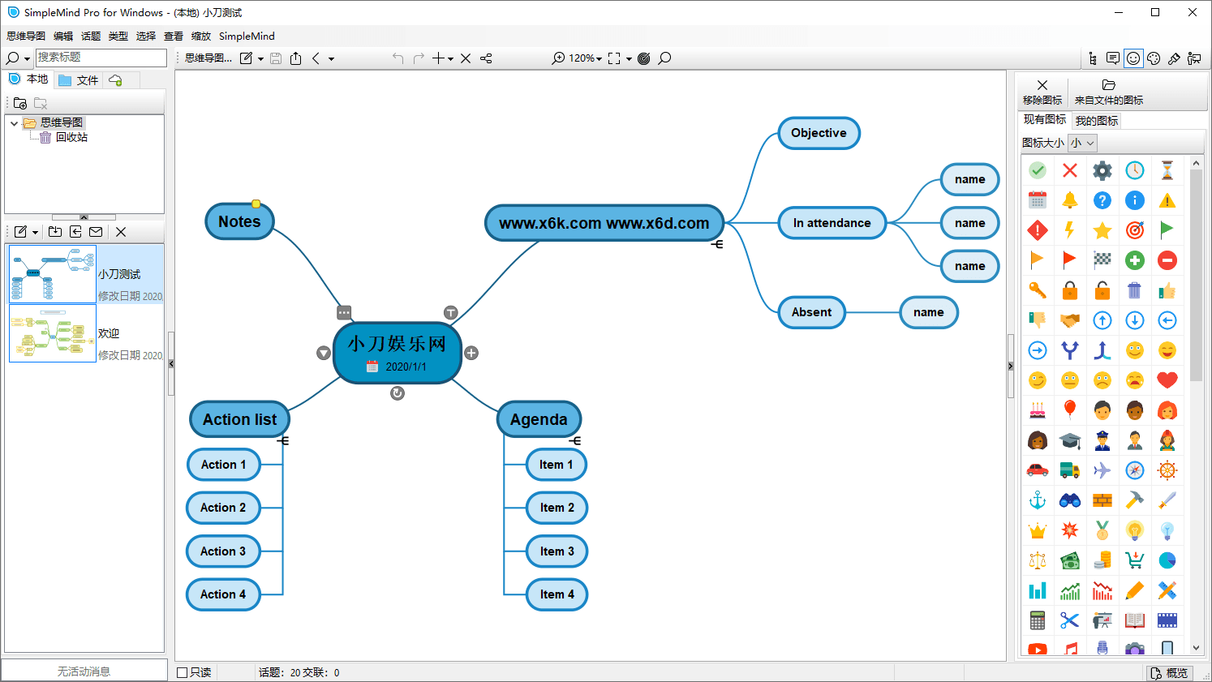Open the style palette panel
This screenshot has width=1212, height=682.
(1154, 58)
